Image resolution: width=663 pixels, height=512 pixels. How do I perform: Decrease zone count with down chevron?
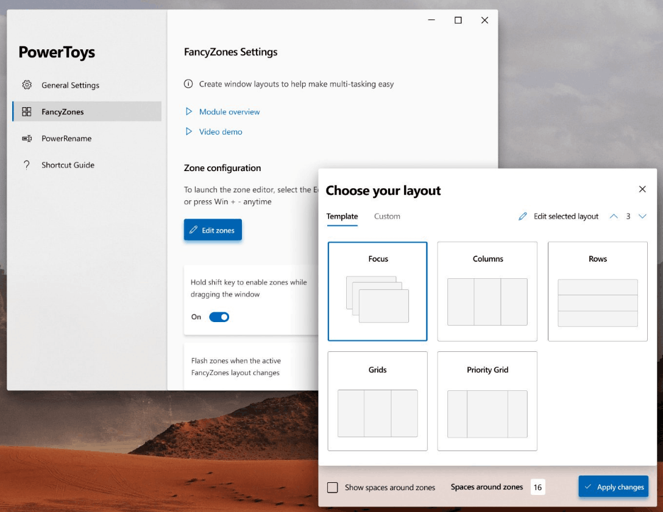[x=642, y=216]
